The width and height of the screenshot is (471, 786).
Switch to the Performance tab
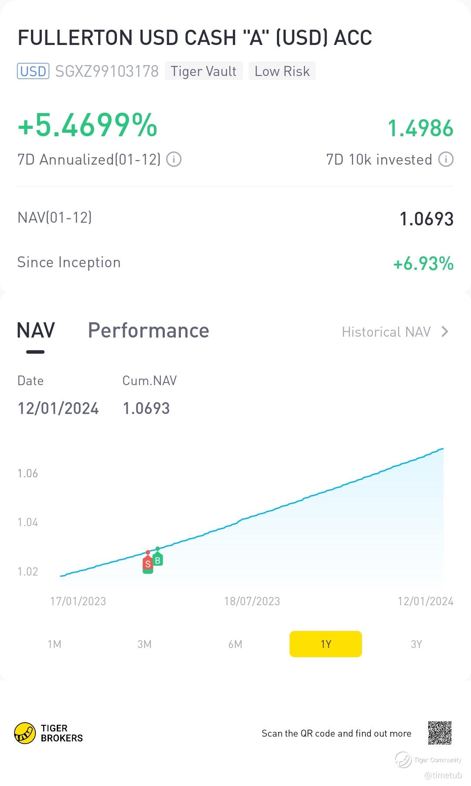point(149,331)
